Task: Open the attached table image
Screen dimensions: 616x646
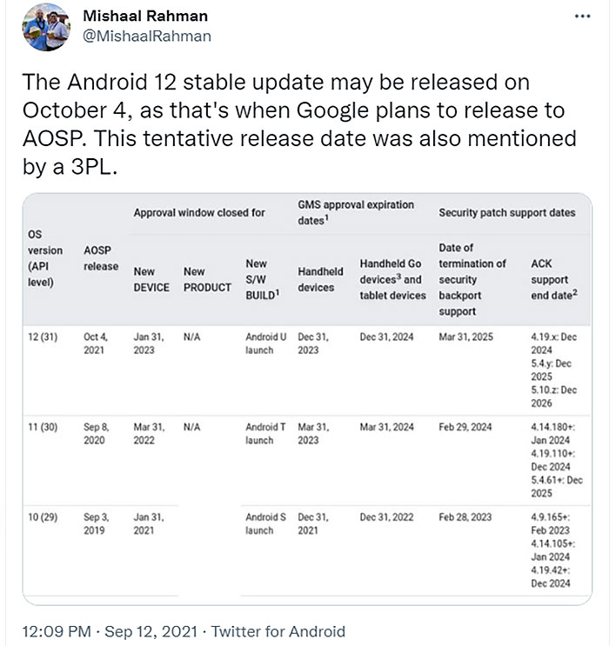Action: [307, 399]
